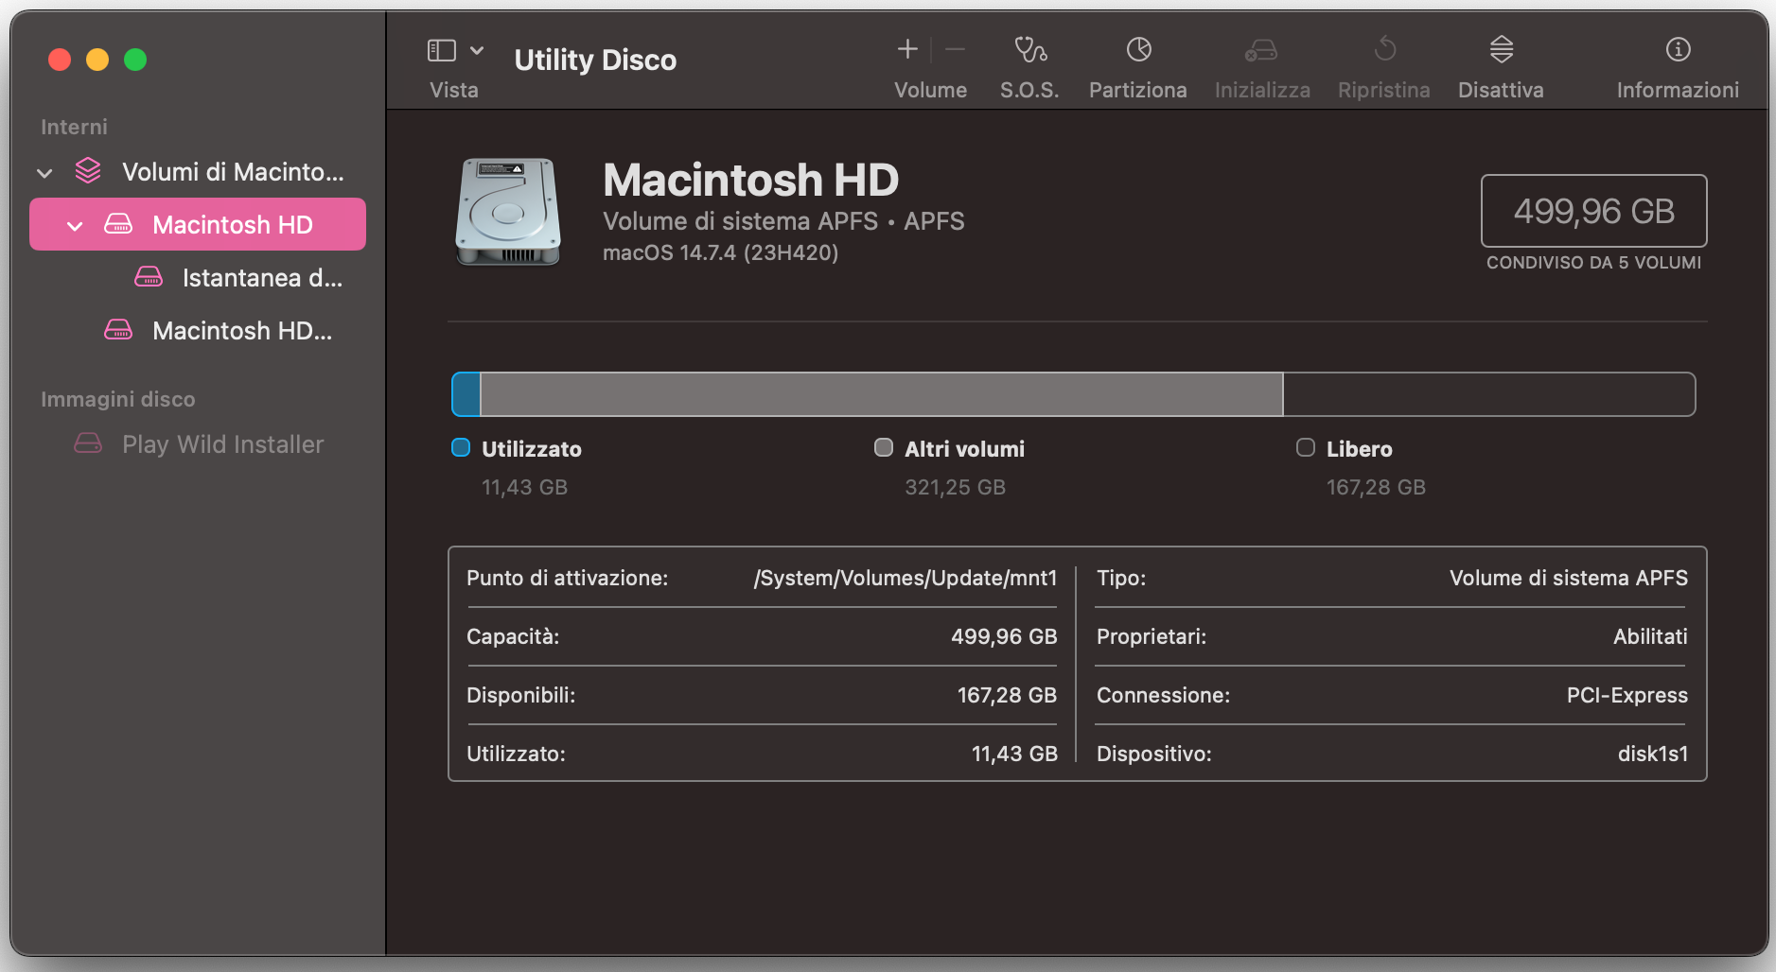The height and width of the screenshot is (972, 1776).
Task: Click the sidebar layout icon next to Vista
Action: pos(441,49)
